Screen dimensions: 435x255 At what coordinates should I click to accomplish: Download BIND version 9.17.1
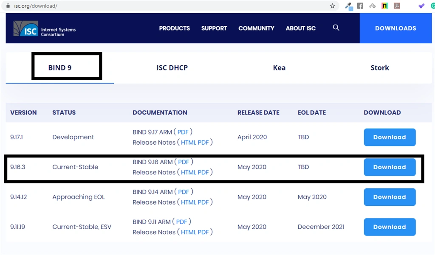click(390, 137)
